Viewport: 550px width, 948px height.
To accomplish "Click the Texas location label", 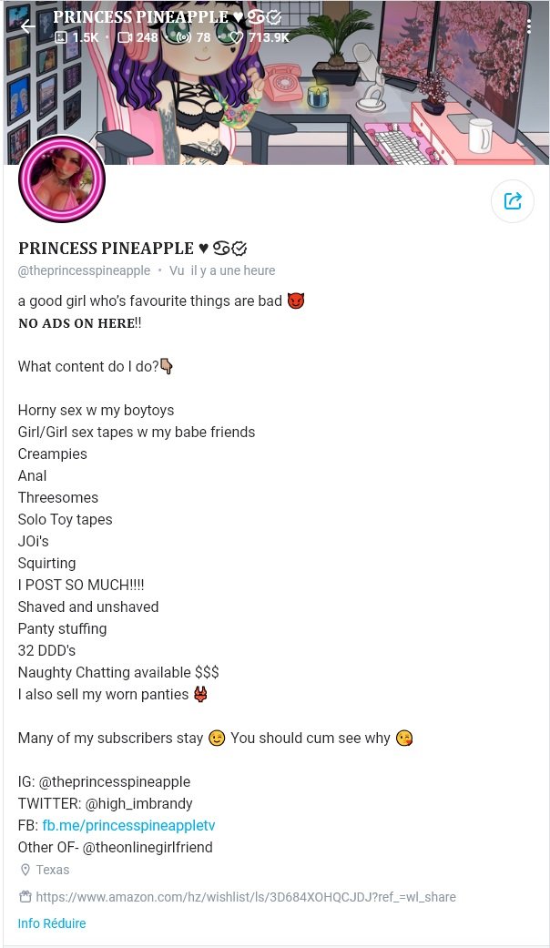I will pyautogui.click(x=53, y=870).
